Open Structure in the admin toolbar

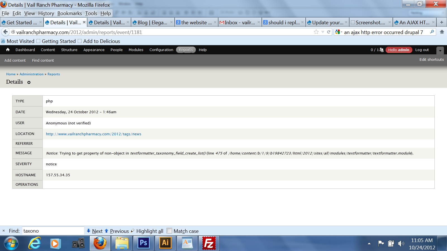pyautogui.click(x=69, y=50)
